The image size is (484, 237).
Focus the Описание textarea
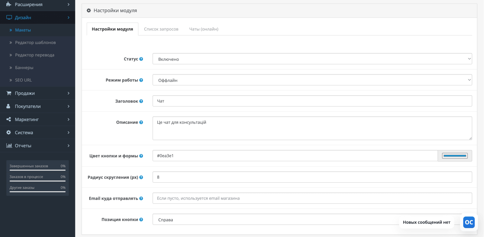312,128
